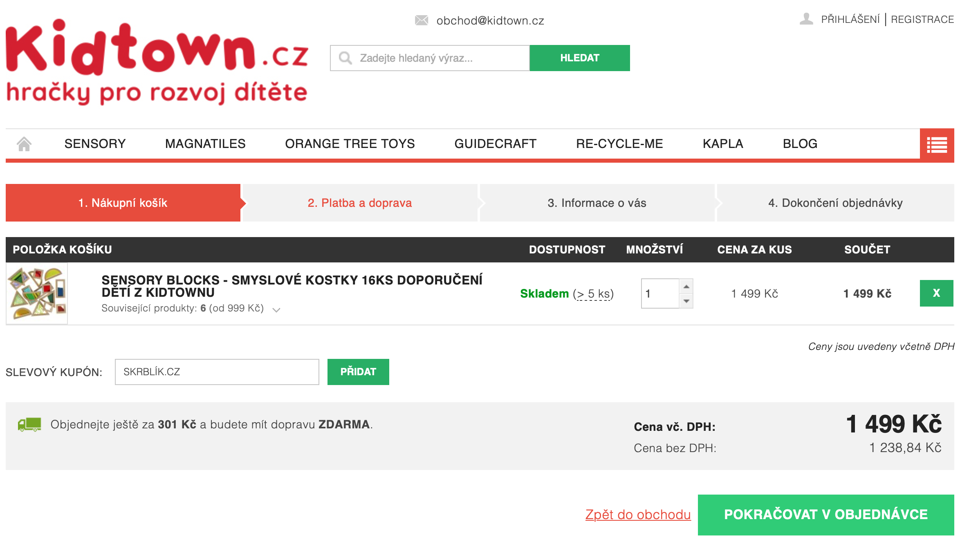Click the DOSTUPNOST column header
960x542 pixels.
(567, 249)
